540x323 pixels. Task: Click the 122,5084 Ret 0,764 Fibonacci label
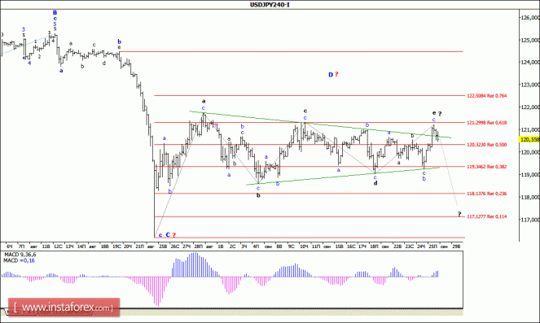point(486,96)
